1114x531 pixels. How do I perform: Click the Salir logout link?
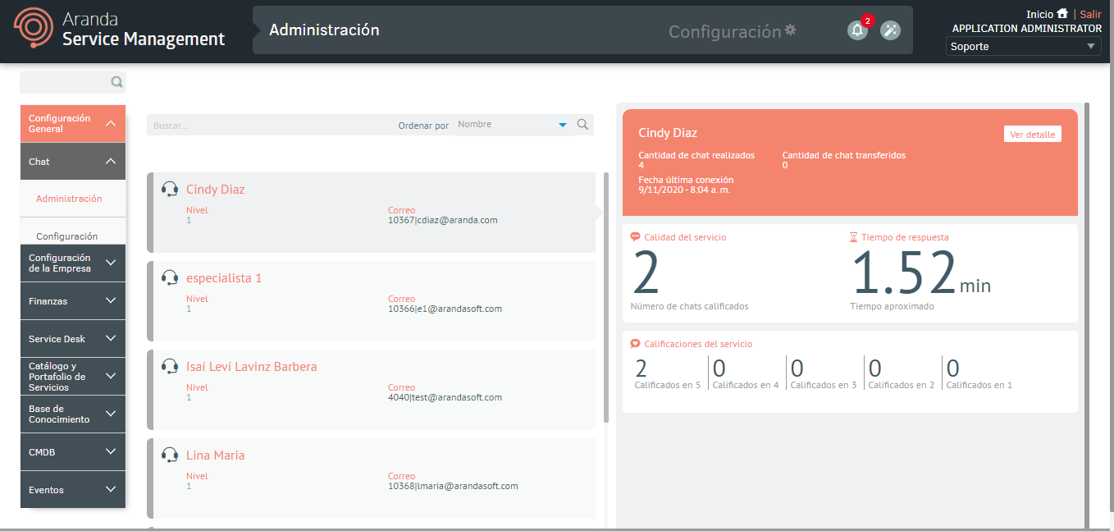click(1090, 14)
